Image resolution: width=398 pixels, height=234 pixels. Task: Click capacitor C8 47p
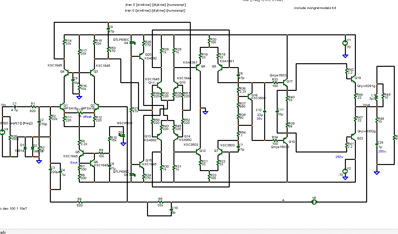pos(108,29)
